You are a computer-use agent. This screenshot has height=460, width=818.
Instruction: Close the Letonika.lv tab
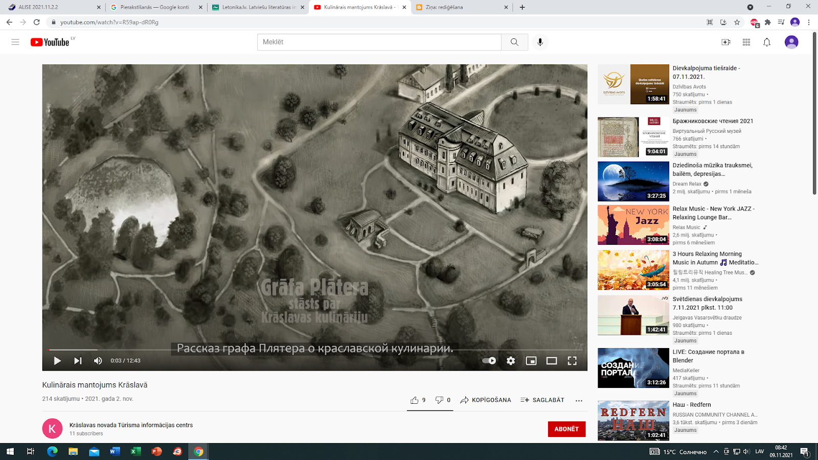point(302,7)
